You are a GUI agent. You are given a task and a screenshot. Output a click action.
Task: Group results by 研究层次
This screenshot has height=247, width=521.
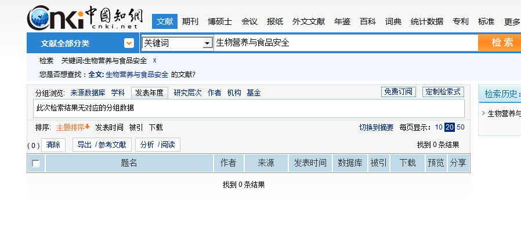[x=188, y=93]
